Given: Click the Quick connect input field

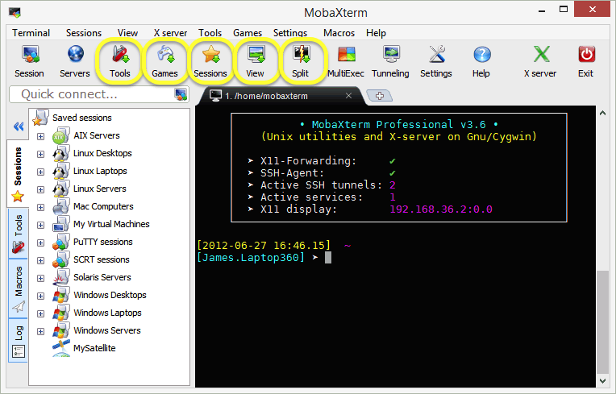Looking at the screenshot, I should tap(93, 94).
